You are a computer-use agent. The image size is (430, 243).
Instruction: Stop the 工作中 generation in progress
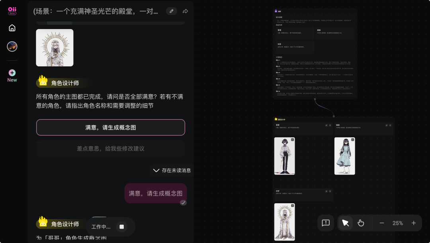tap(121, 226)
